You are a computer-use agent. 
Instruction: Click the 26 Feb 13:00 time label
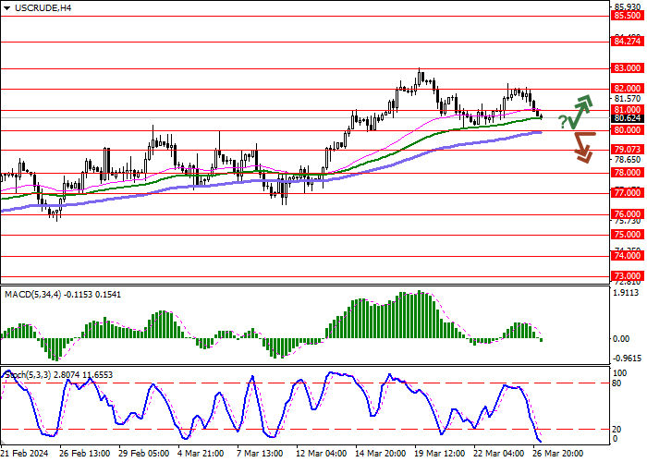click(85, 454)
